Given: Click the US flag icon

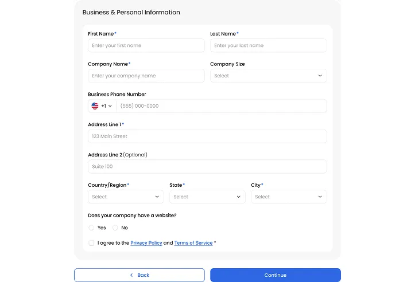Looking at the screenshot, I should [x=95, y=106].
